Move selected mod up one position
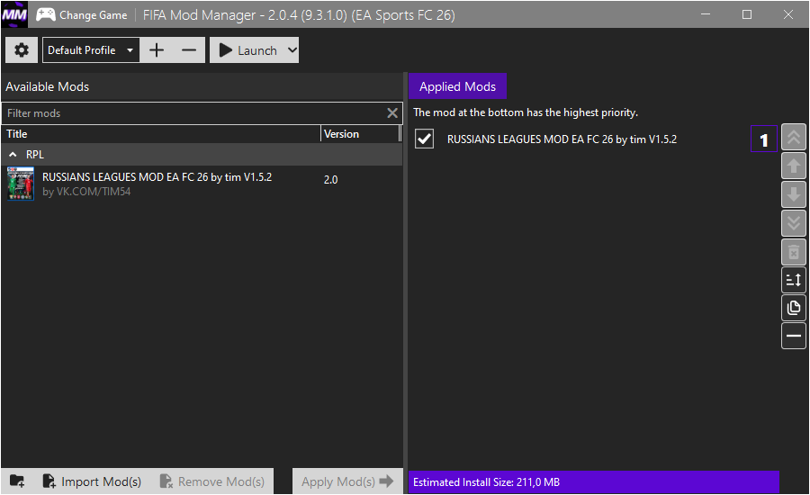 point(794,166)
